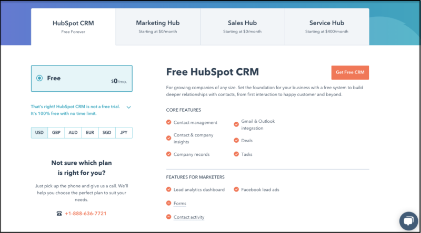Viewport: 421px width, 233px height.
Task: Switch to the HubSpot CRM tab
Action: pos(73,27)
